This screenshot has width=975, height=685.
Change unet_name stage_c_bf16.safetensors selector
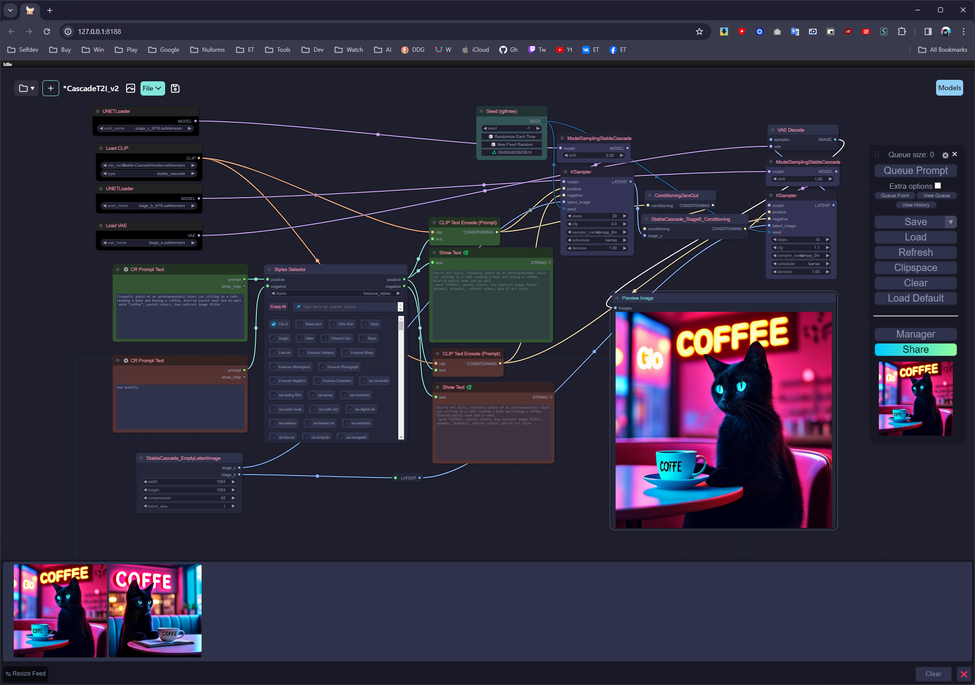(x=145, y=129)
